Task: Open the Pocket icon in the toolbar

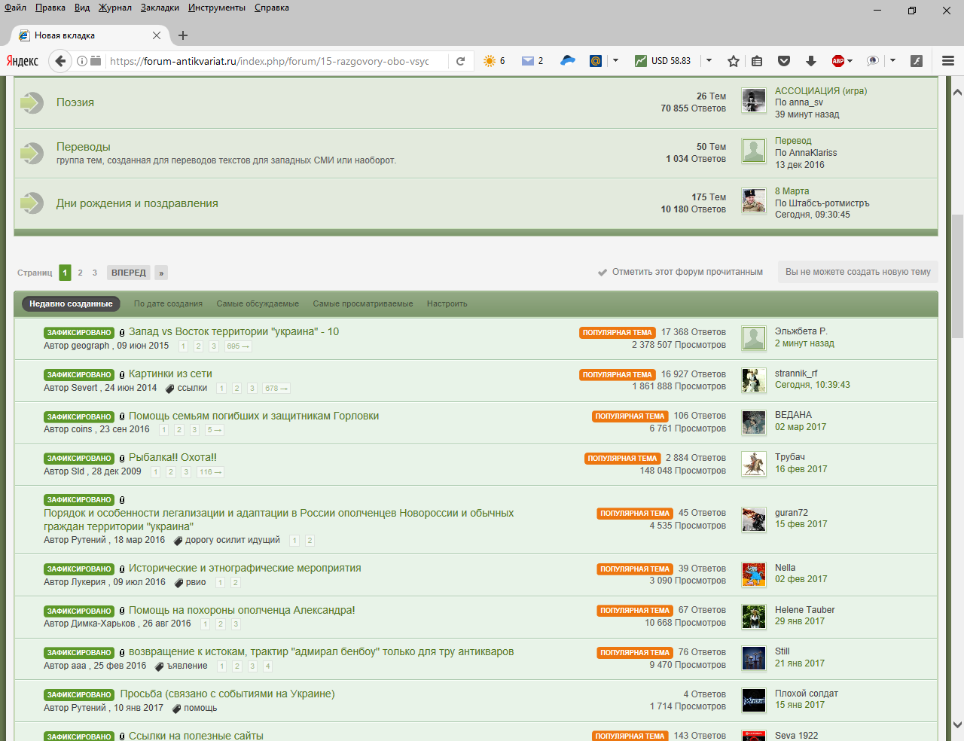Action: point(783,61)
